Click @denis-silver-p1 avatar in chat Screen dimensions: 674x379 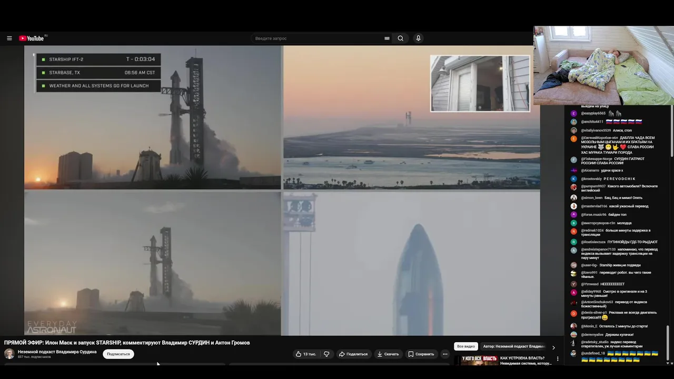click(x=574, y=313)
